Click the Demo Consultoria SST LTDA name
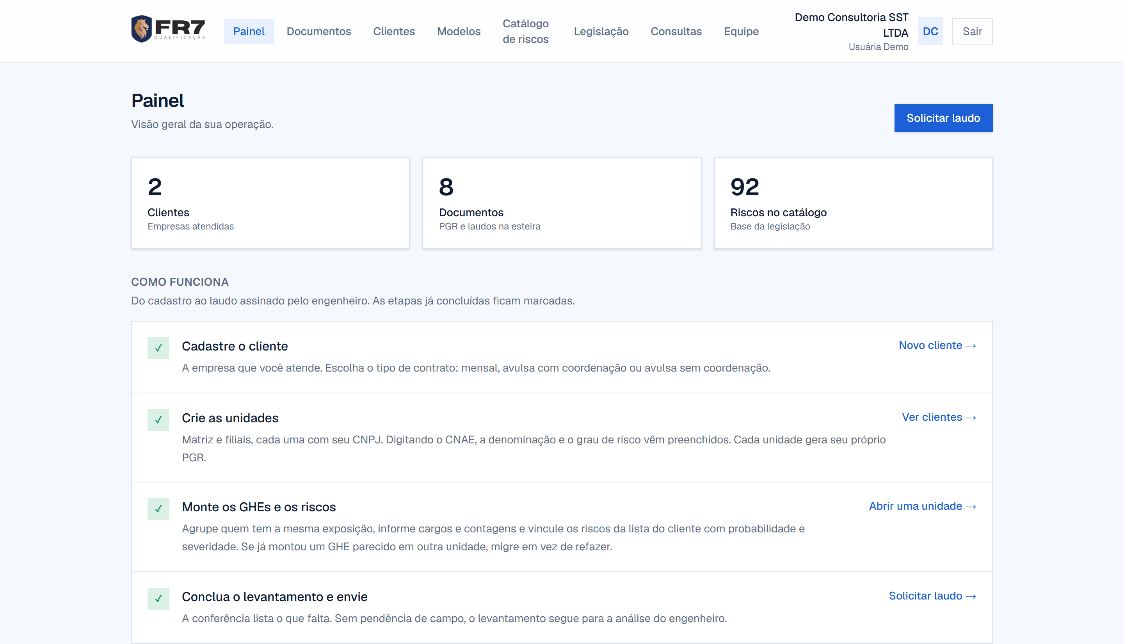Screen dimensions: 1124x644 pyautogui.click(x=851, y=25)
